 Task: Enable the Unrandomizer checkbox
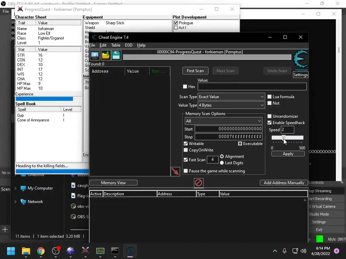(269, 116)
